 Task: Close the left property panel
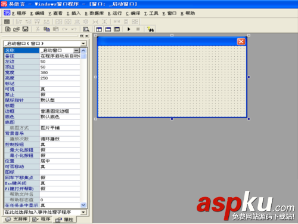point(86,36)
